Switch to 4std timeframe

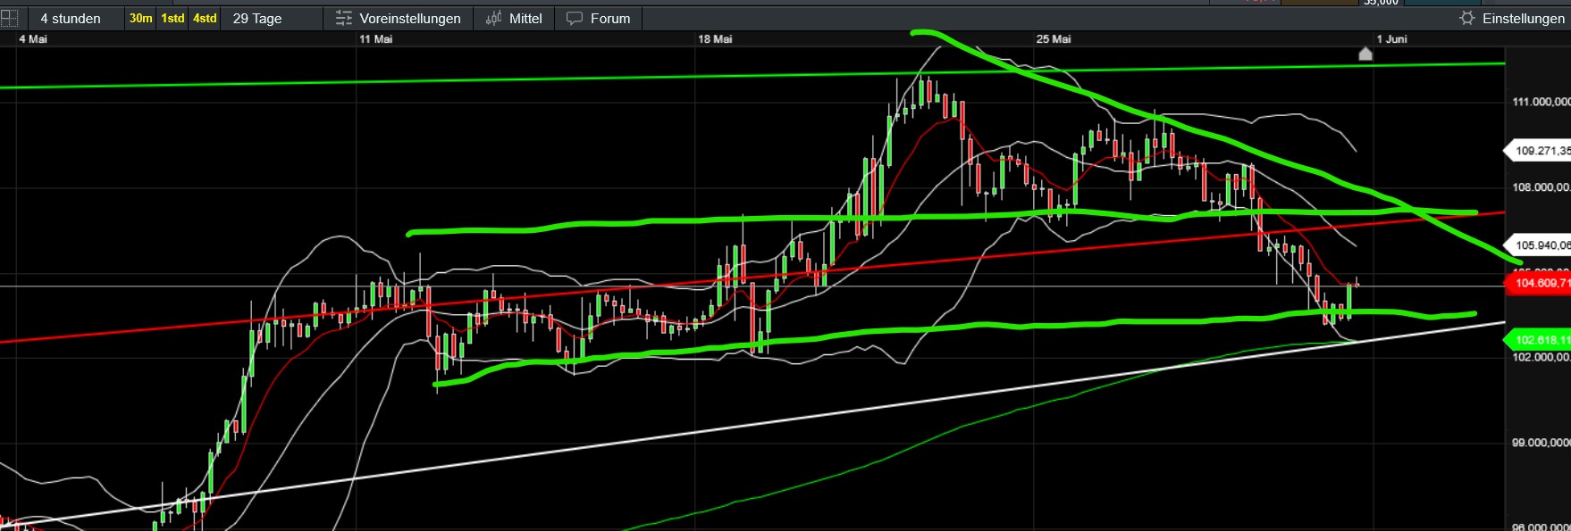tap(205, 18)
